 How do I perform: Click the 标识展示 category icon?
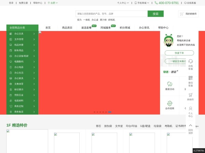[x=11, y=89]
